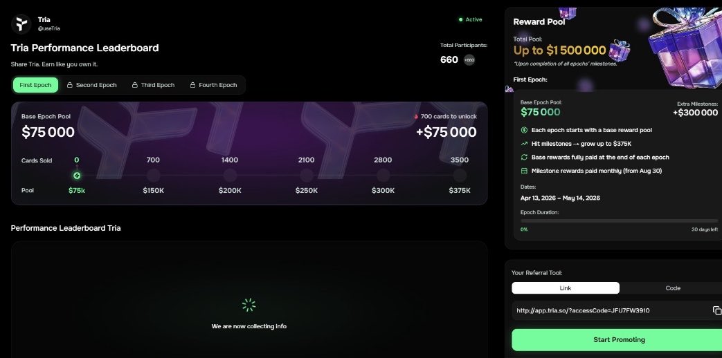This screenshot has width=722, height=358.
Task: Open the @useTria profile handle
Action: (46, 29)
